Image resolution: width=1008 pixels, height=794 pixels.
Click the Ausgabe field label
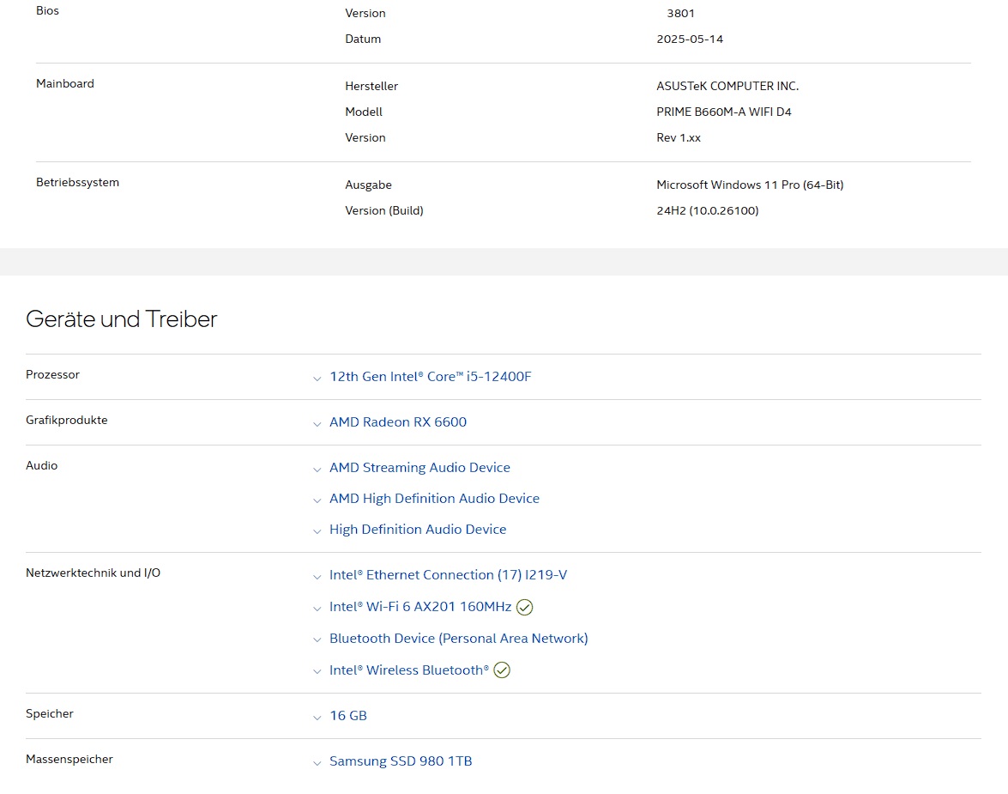click(x=368, y=185)
